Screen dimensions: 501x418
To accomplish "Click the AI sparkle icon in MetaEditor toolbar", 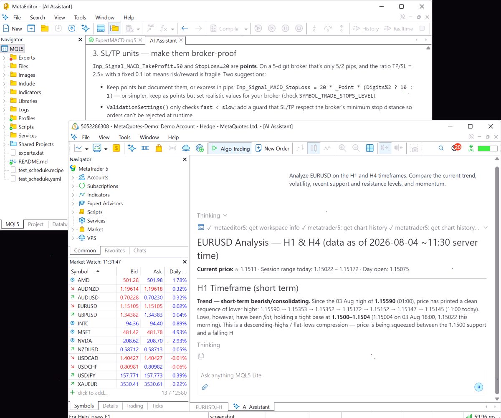I will pos(85,28).
